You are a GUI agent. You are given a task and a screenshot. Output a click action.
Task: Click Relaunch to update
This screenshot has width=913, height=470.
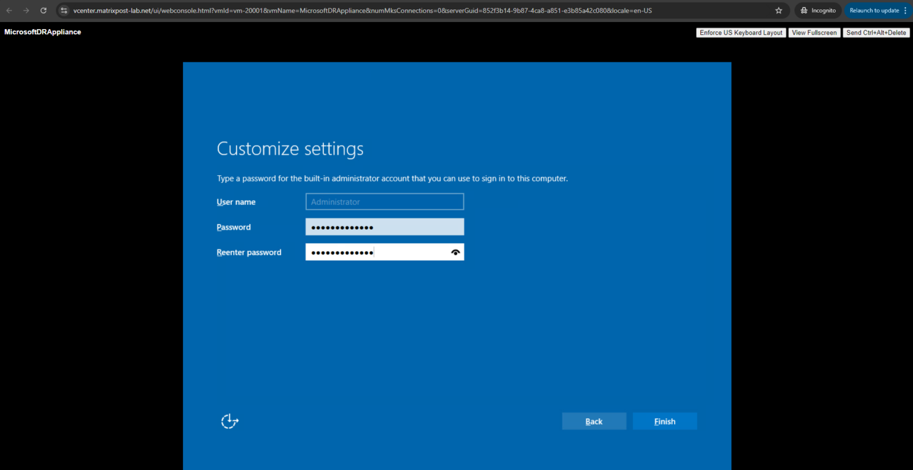point(875,10)
